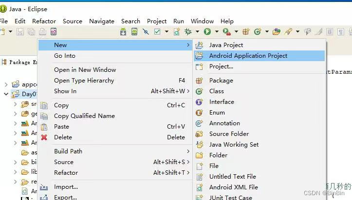Choose Delete in the context menu
This screenshot has width=352, height=200.
point(115,137)
